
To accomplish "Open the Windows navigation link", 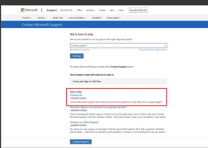I will tap(90, 10).
